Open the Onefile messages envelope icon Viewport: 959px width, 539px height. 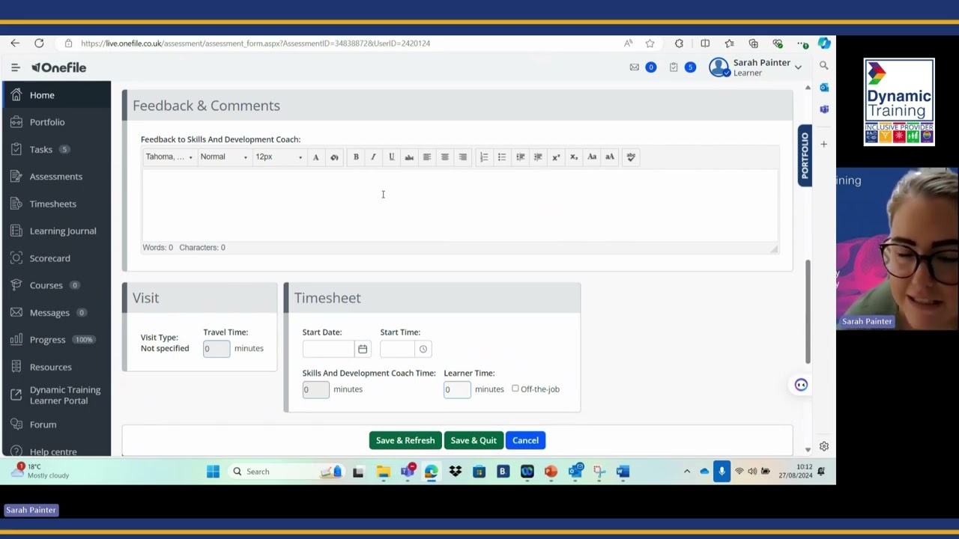point(635,67)
